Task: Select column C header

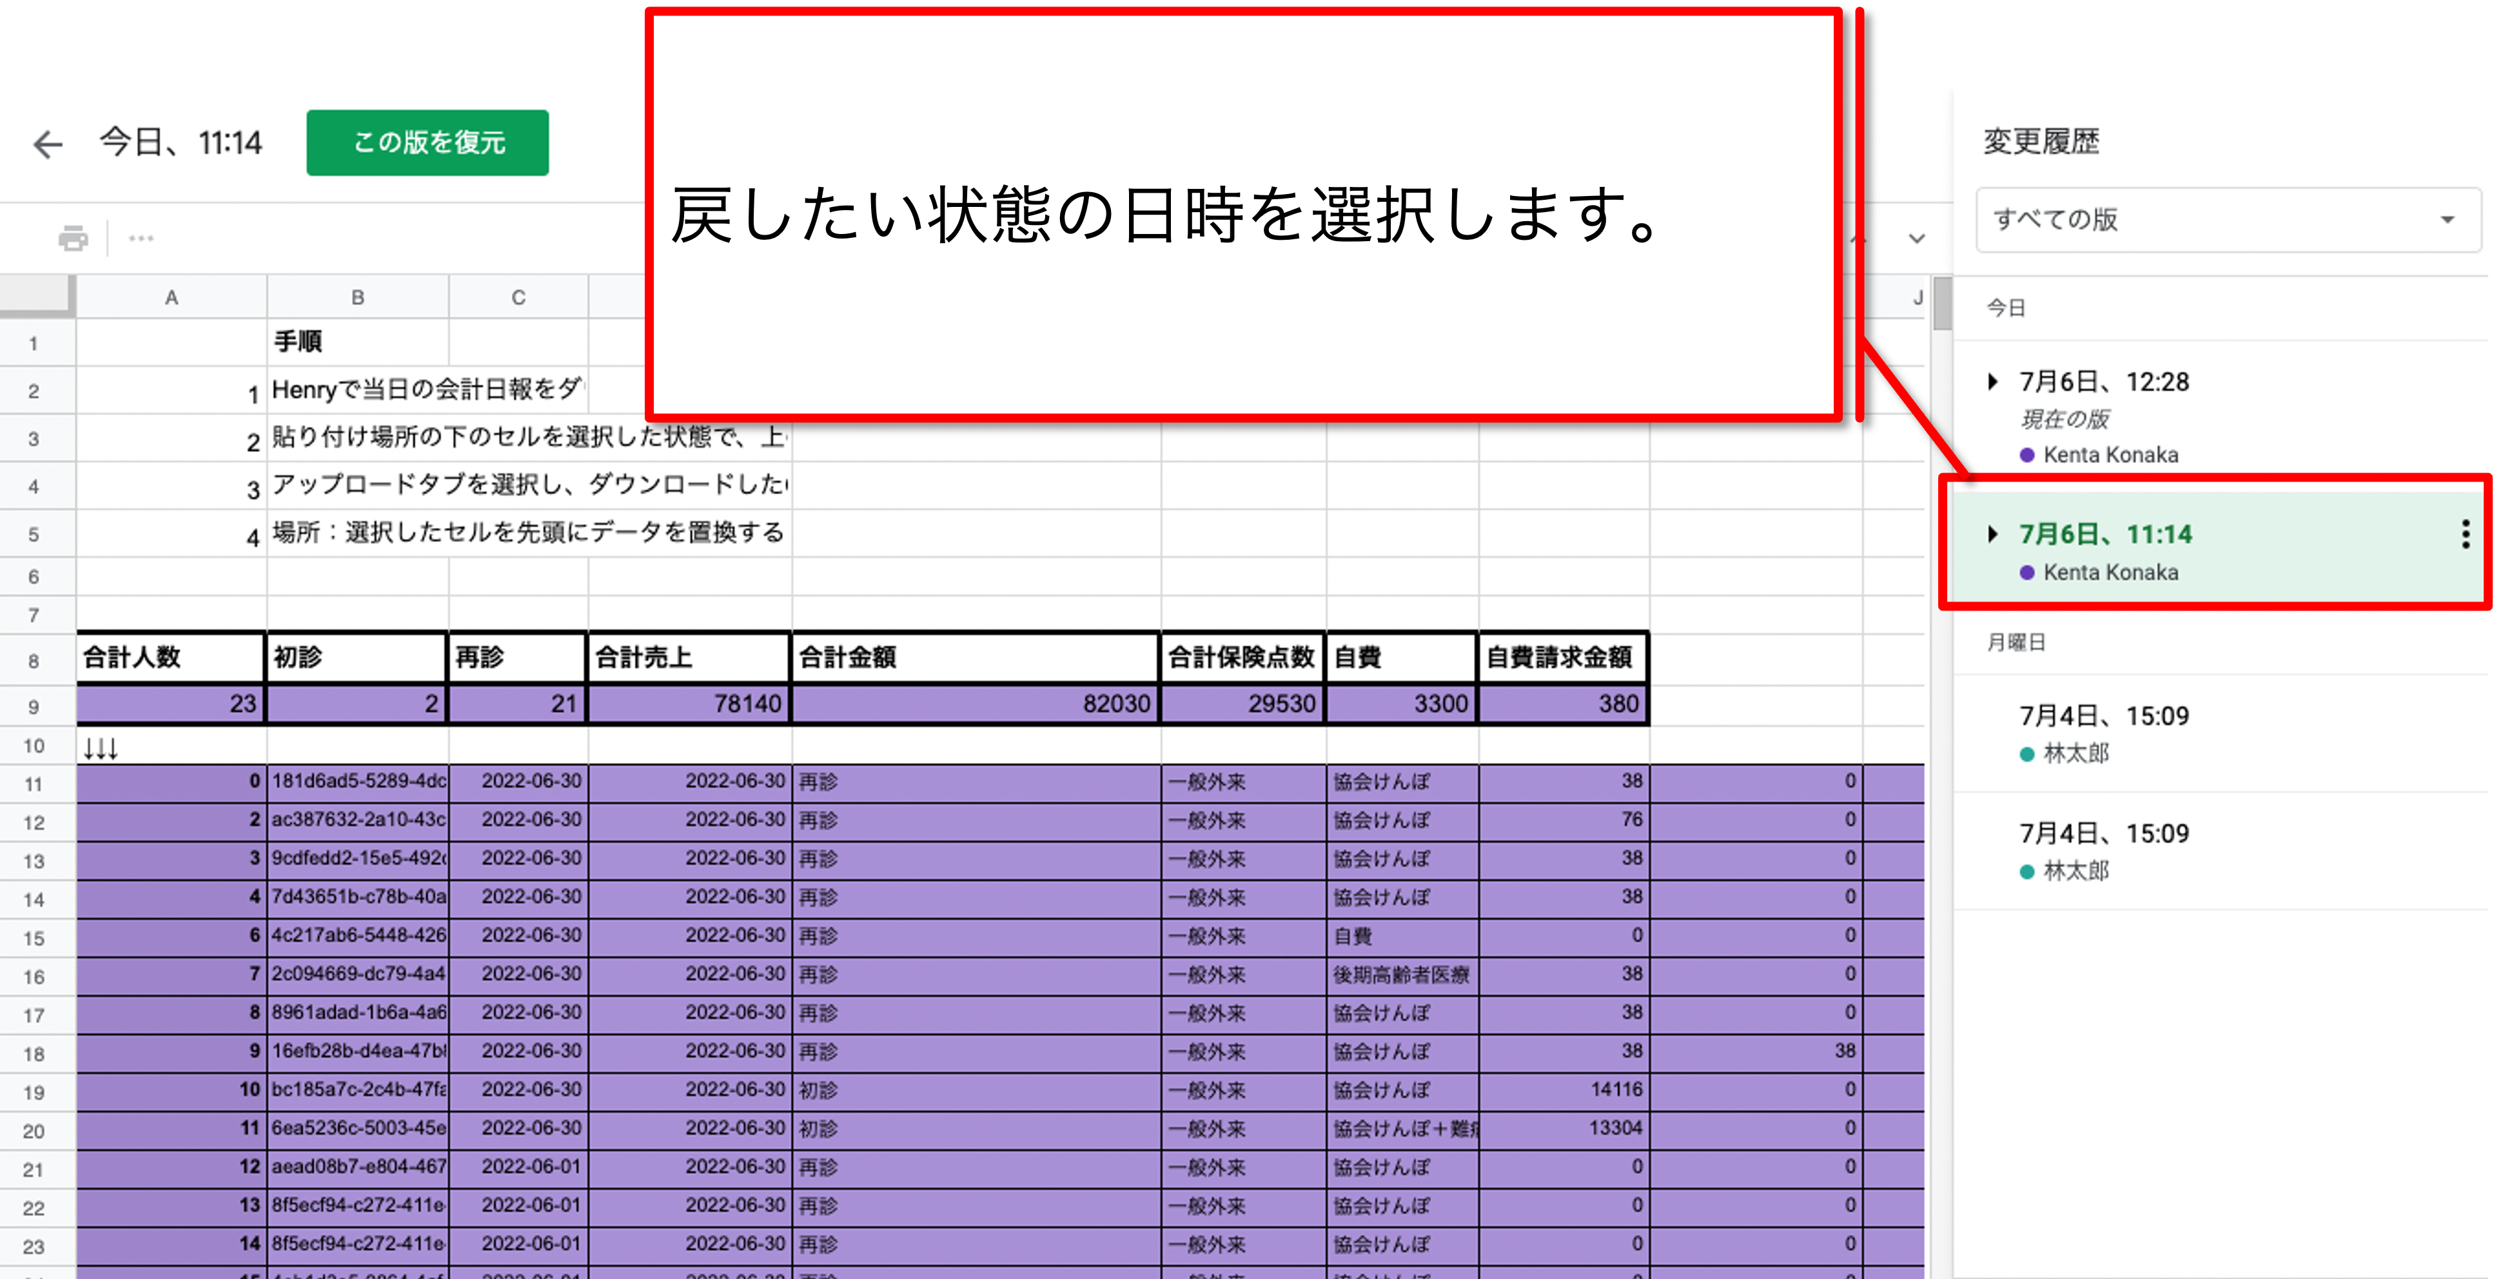Action: pos(518,297)
